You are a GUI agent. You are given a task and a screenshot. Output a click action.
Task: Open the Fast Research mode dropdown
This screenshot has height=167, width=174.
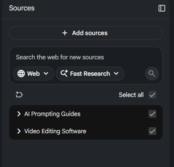90,74
